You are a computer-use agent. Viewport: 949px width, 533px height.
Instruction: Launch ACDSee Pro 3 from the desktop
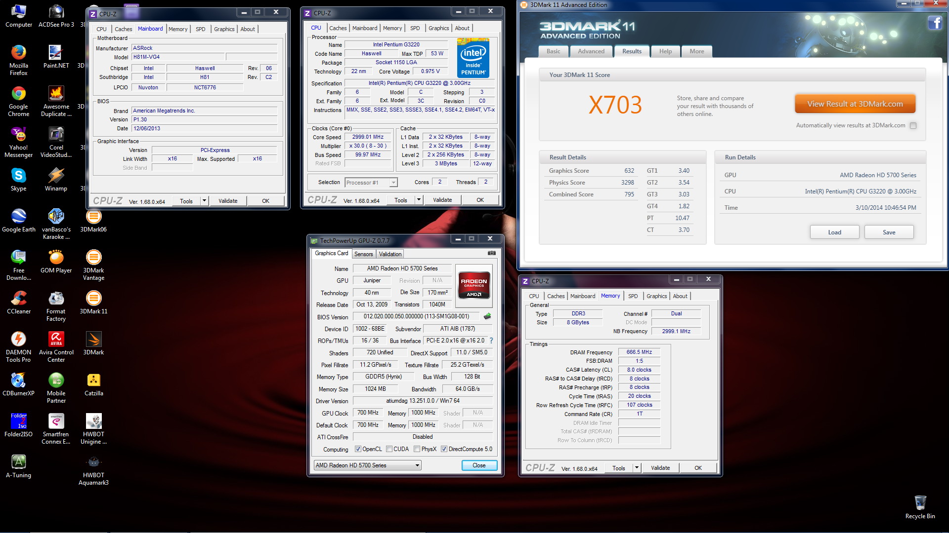56,16
